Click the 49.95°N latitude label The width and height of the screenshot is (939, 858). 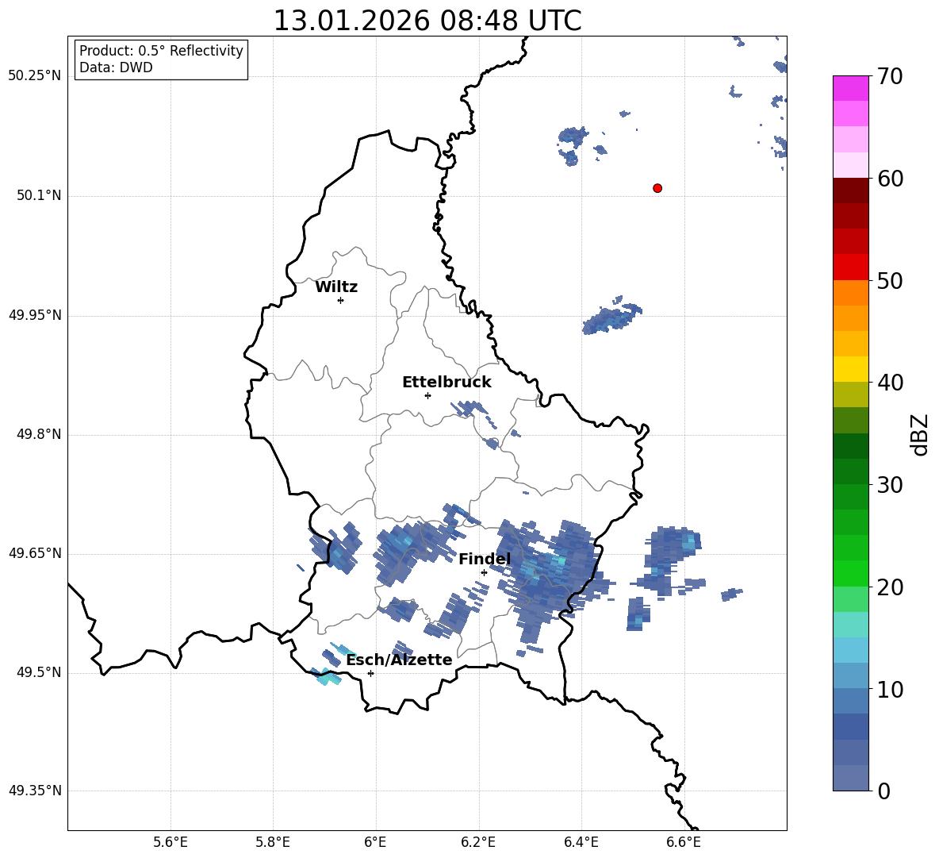coord(35,315)
